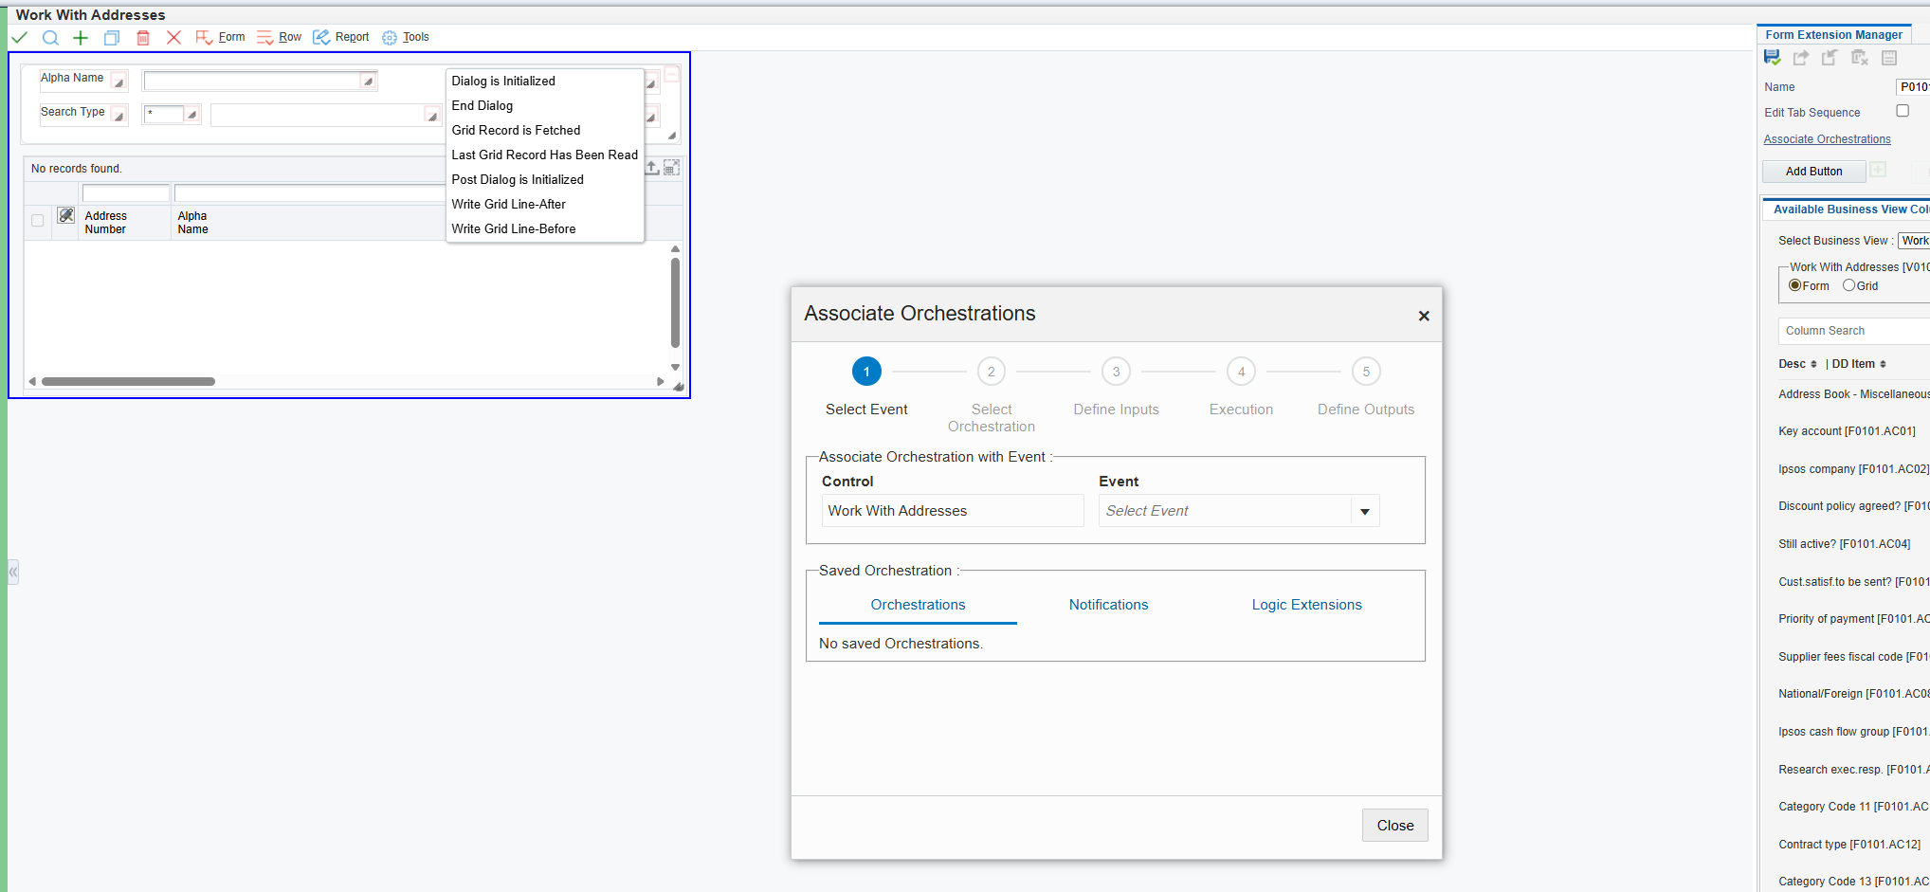The image size is (1930, 892).
Task: Click the Address Number filter field
Action: [126, 193]
